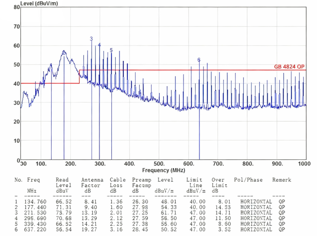Select frequency value 637.220
The width and height of the screenshot is (317, 236).
click(x=35, y=229)
